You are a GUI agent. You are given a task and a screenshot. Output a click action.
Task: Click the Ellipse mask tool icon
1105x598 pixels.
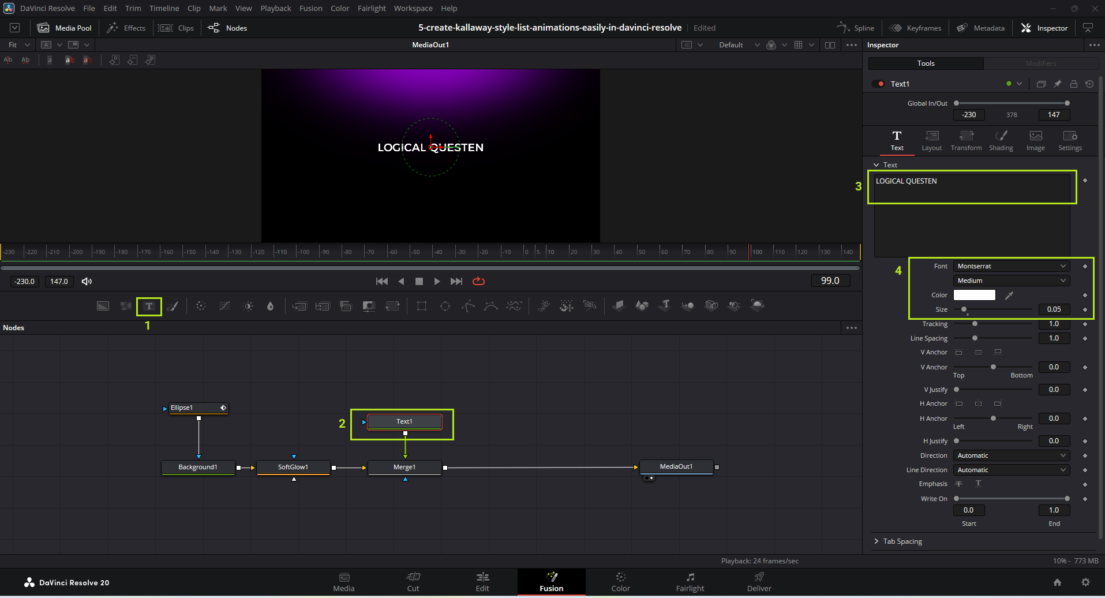[x=445, y=307]
